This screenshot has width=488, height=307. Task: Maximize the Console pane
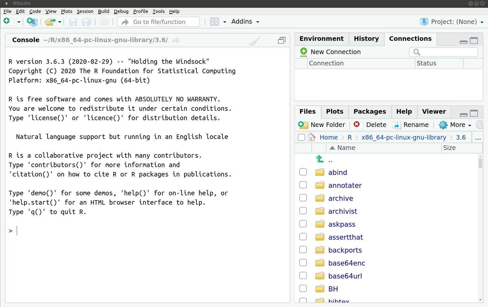[282, 40]
